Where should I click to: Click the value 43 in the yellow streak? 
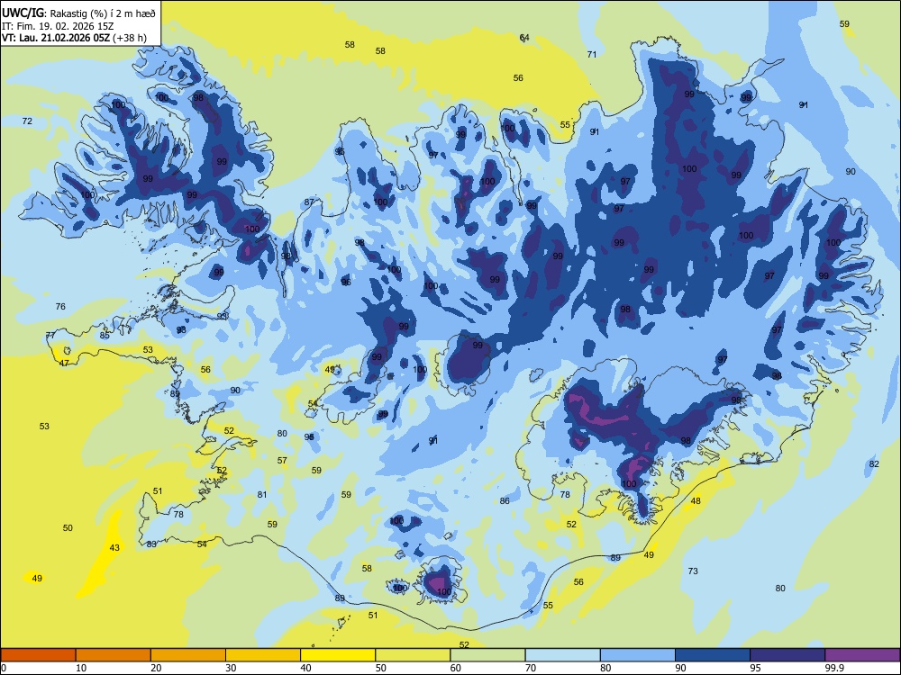114,547
